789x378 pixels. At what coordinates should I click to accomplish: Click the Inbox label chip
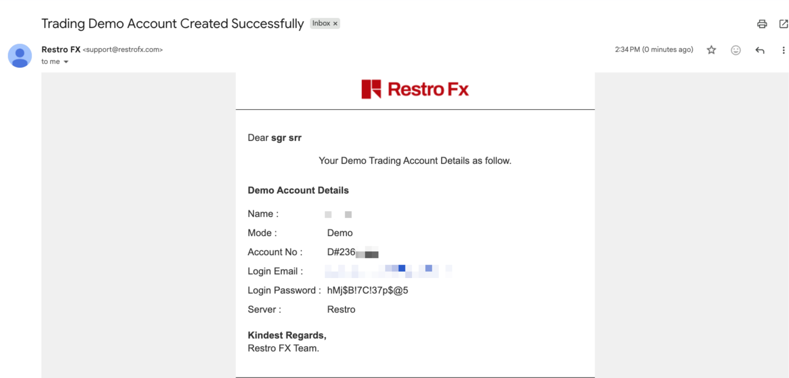(325, 23)
